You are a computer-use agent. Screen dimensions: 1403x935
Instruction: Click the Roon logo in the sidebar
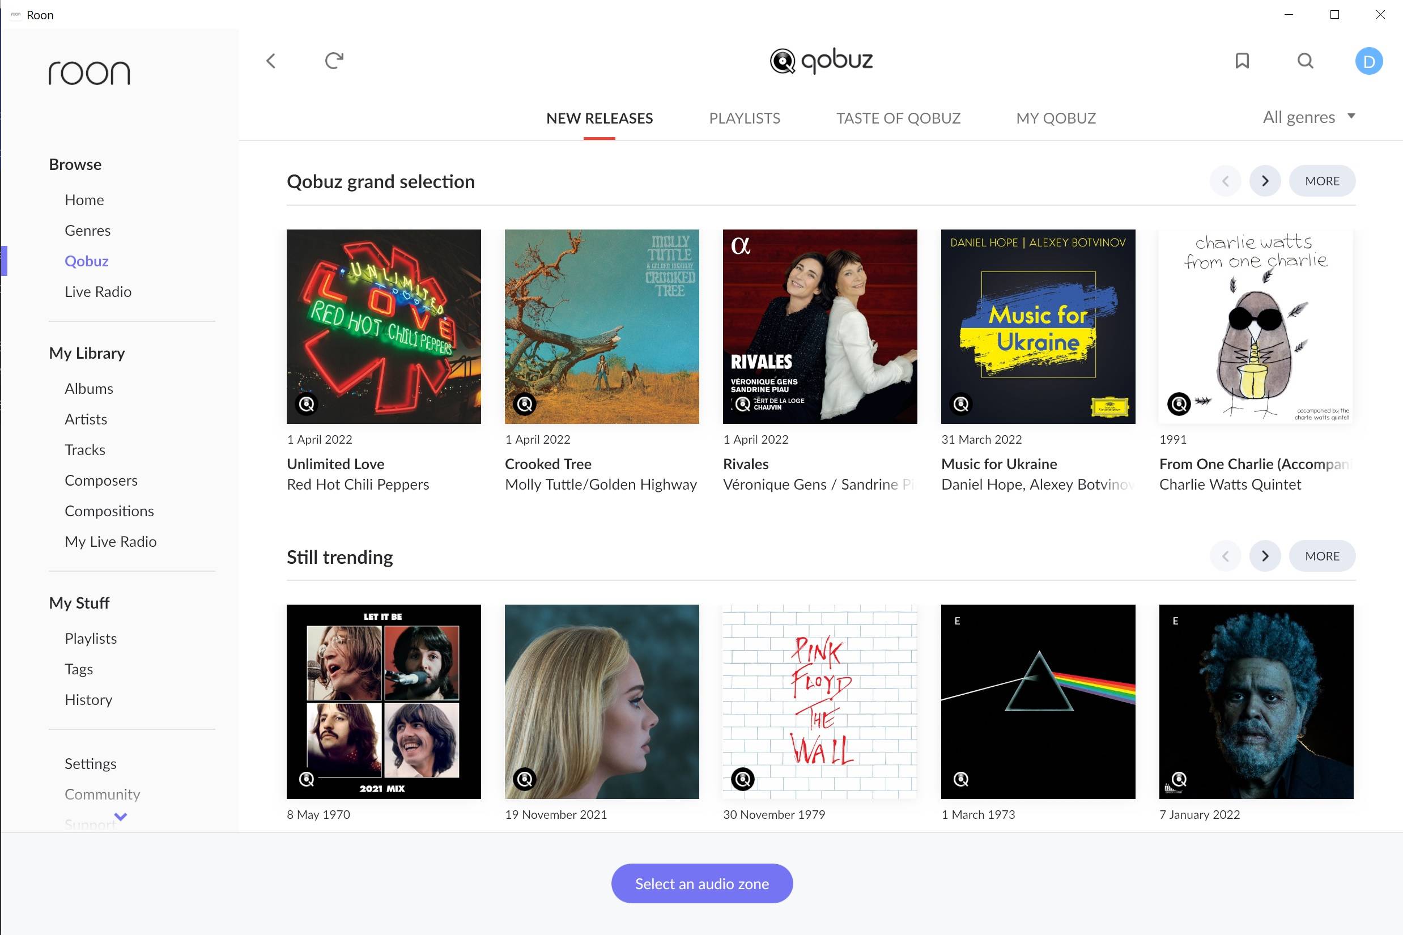click(90, 73)
